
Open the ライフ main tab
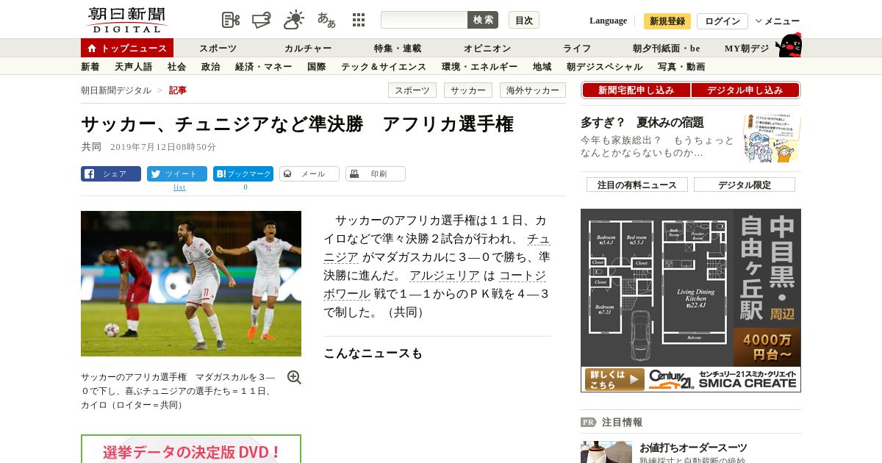[577, 49]
